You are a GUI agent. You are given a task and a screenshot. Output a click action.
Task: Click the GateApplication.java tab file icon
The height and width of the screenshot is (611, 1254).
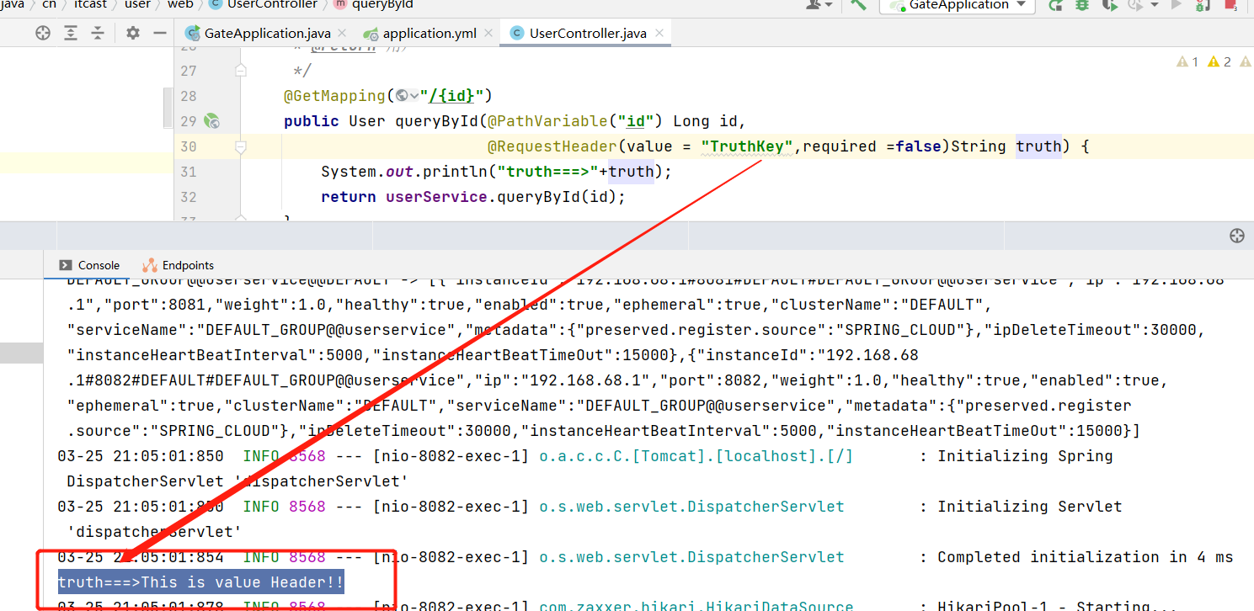[192, 34]
